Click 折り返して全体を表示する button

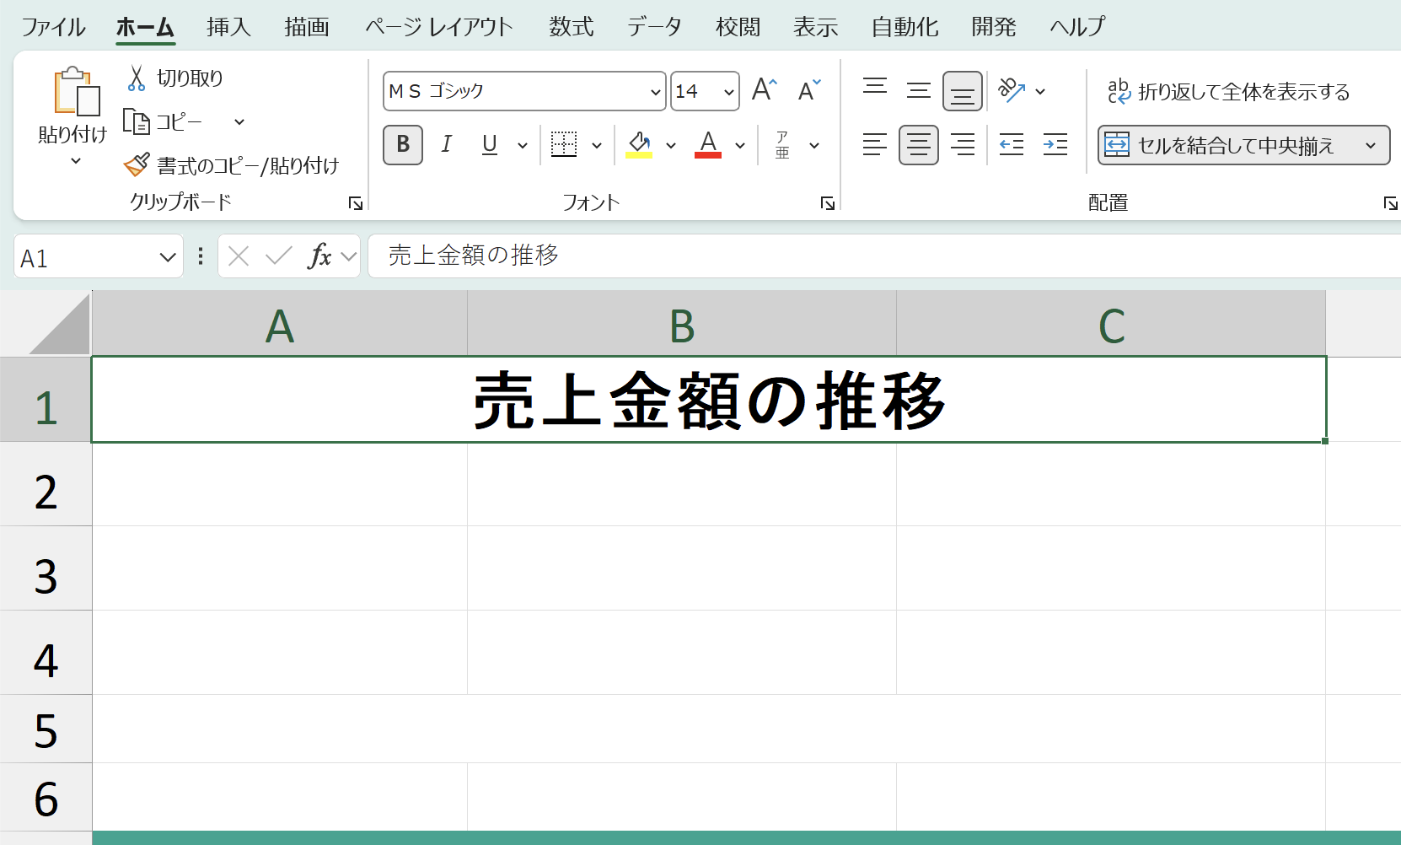click(1229, 91)
